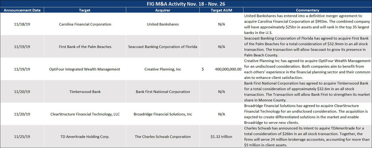Select the Target AUM column header
This screenshot has width=372, height=148.
coord(221,10)
